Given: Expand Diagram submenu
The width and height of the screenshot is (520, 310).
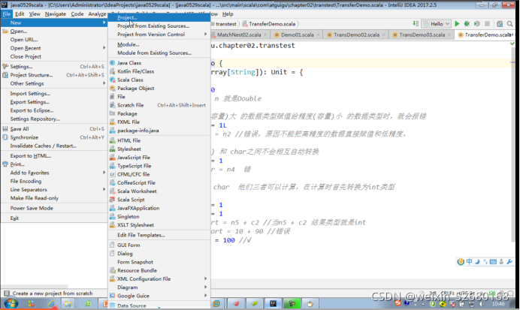Looking at the screenshot, I should (159, 287).
